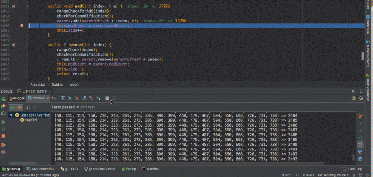Image resolution: width=373 pixels, height=177 pixels.
Task: Toggle show passed tests filter button
Action: coord(12,107)
